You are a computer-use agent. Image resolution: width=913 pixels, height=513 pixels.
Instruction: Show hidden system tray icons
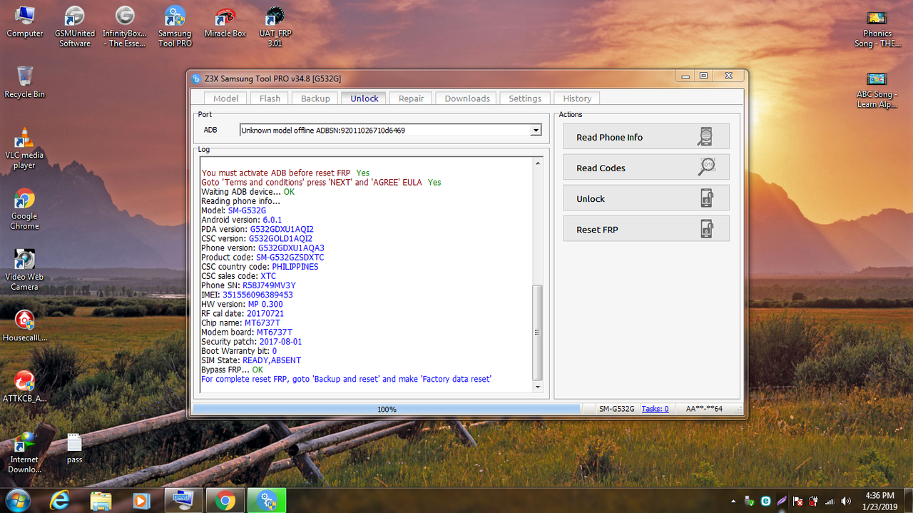[734, 501]
